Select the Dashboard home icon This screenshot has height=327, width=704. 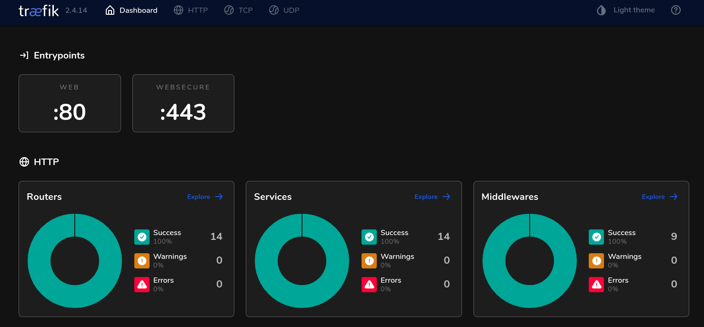click(110, 10)
